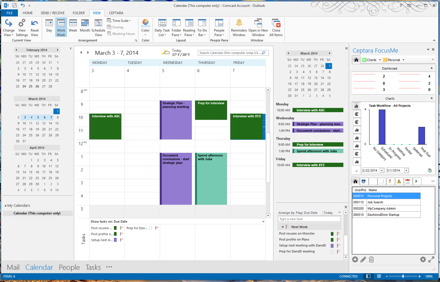Click the trash delete icon in FocusMe
Screen dimensions: 440x282
pyautogui.click(x=371, y=260)
